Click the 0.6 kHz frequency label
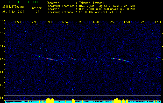The image size is (163, 103). 2,98
